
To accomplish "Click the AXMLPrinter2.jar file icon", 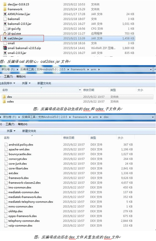I will point(5,14).
